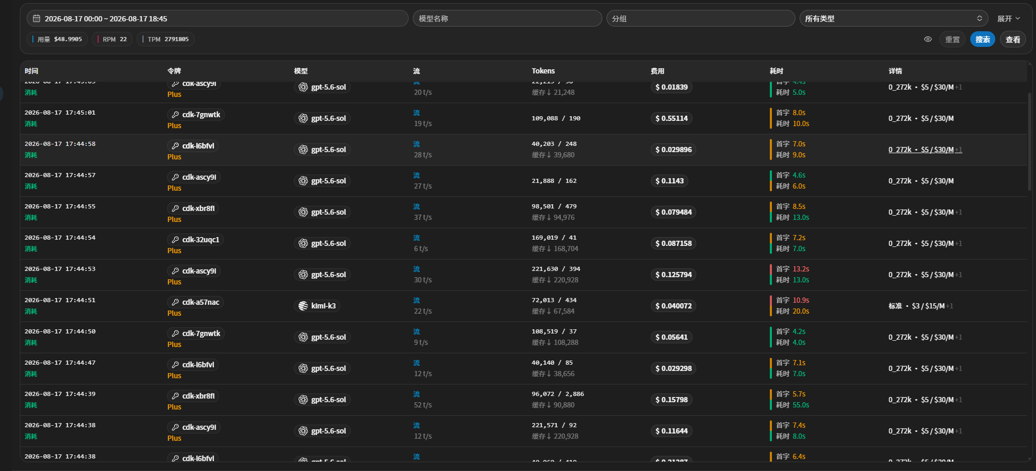Image resolution: width=1036 pixels, height=471 pixels.
Task: Click key icon of cdk-ascy9l at 17:44:38
Action: [x=175, y=427]
